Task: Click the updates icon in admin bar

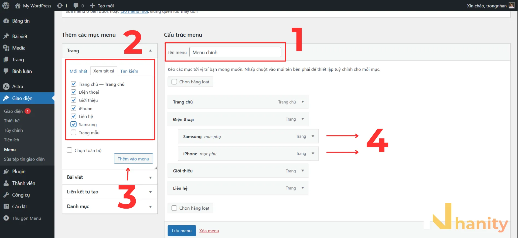Action: [x=60, y=6]
